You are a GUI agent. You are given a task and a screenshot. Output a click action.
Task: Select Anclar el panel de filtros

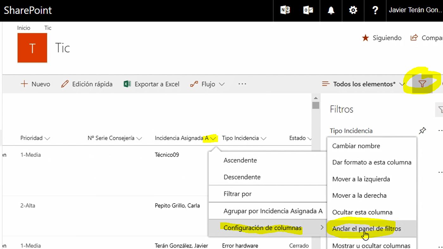coord(366,228)
